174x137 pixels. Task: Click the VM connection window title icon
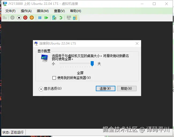(x=5, y=4)
